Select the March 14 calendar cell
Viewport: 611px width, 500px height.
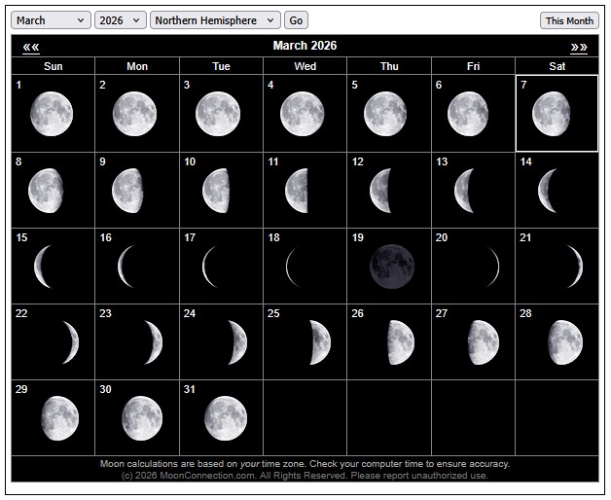coord(557,190)
